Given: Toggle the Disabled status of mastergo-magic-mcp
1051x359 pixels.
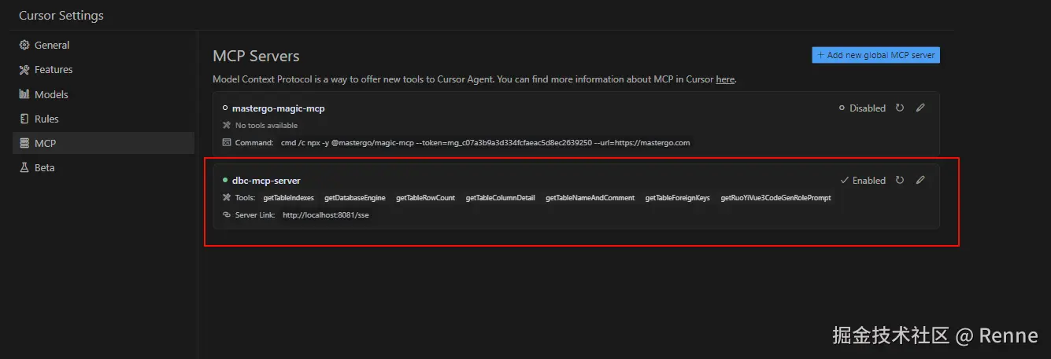Looking at the screenshot, I should tap(862, 108).
